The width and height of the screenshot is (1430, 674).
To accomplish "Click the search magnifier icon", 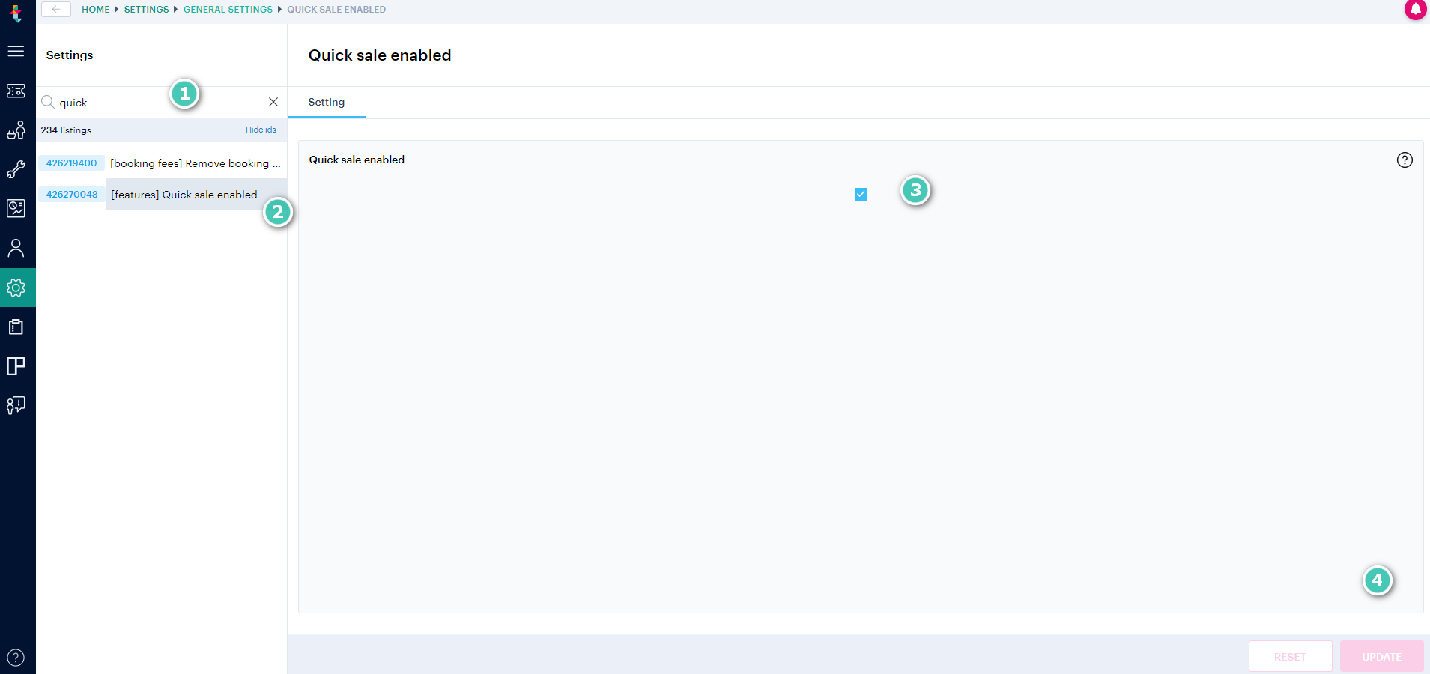I will point(48,102).
